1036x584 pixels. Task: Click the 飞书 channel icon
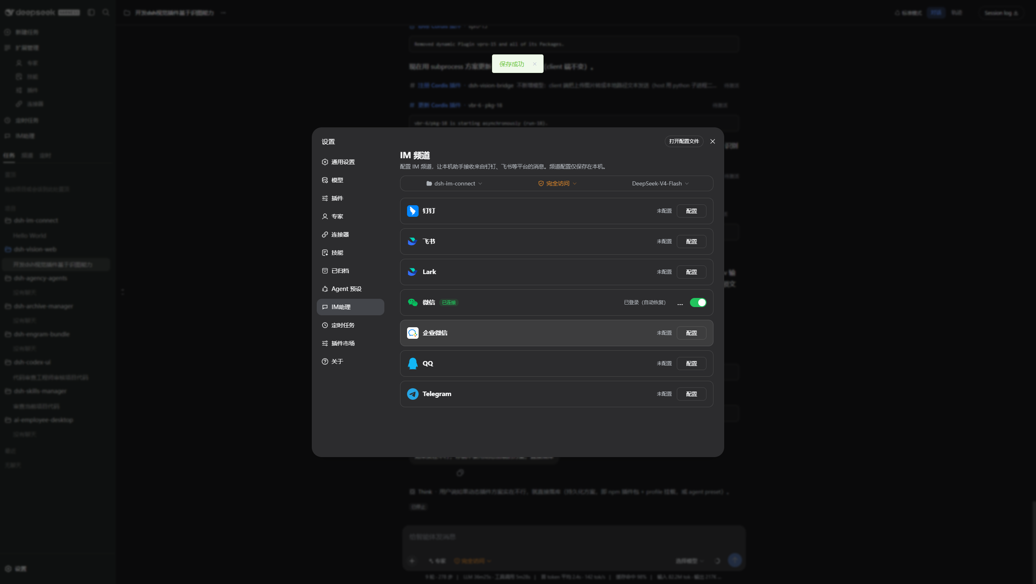[412, 242]
